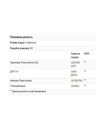
Task: Click the '60' servings per container value
Action: pos(32,48)
